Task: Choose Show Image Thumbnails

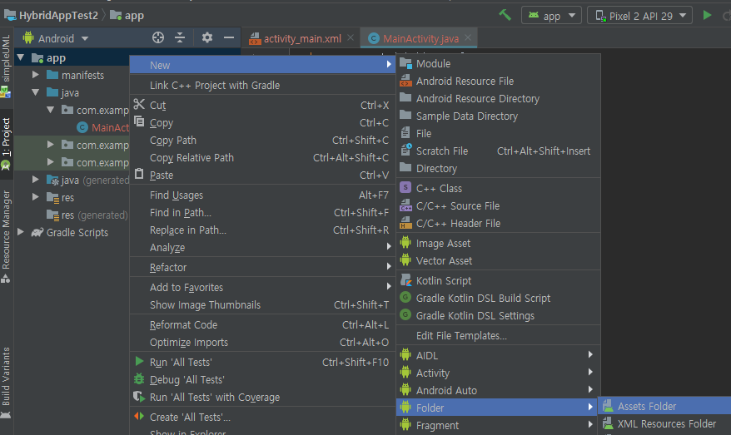Action: pos(262,304)
